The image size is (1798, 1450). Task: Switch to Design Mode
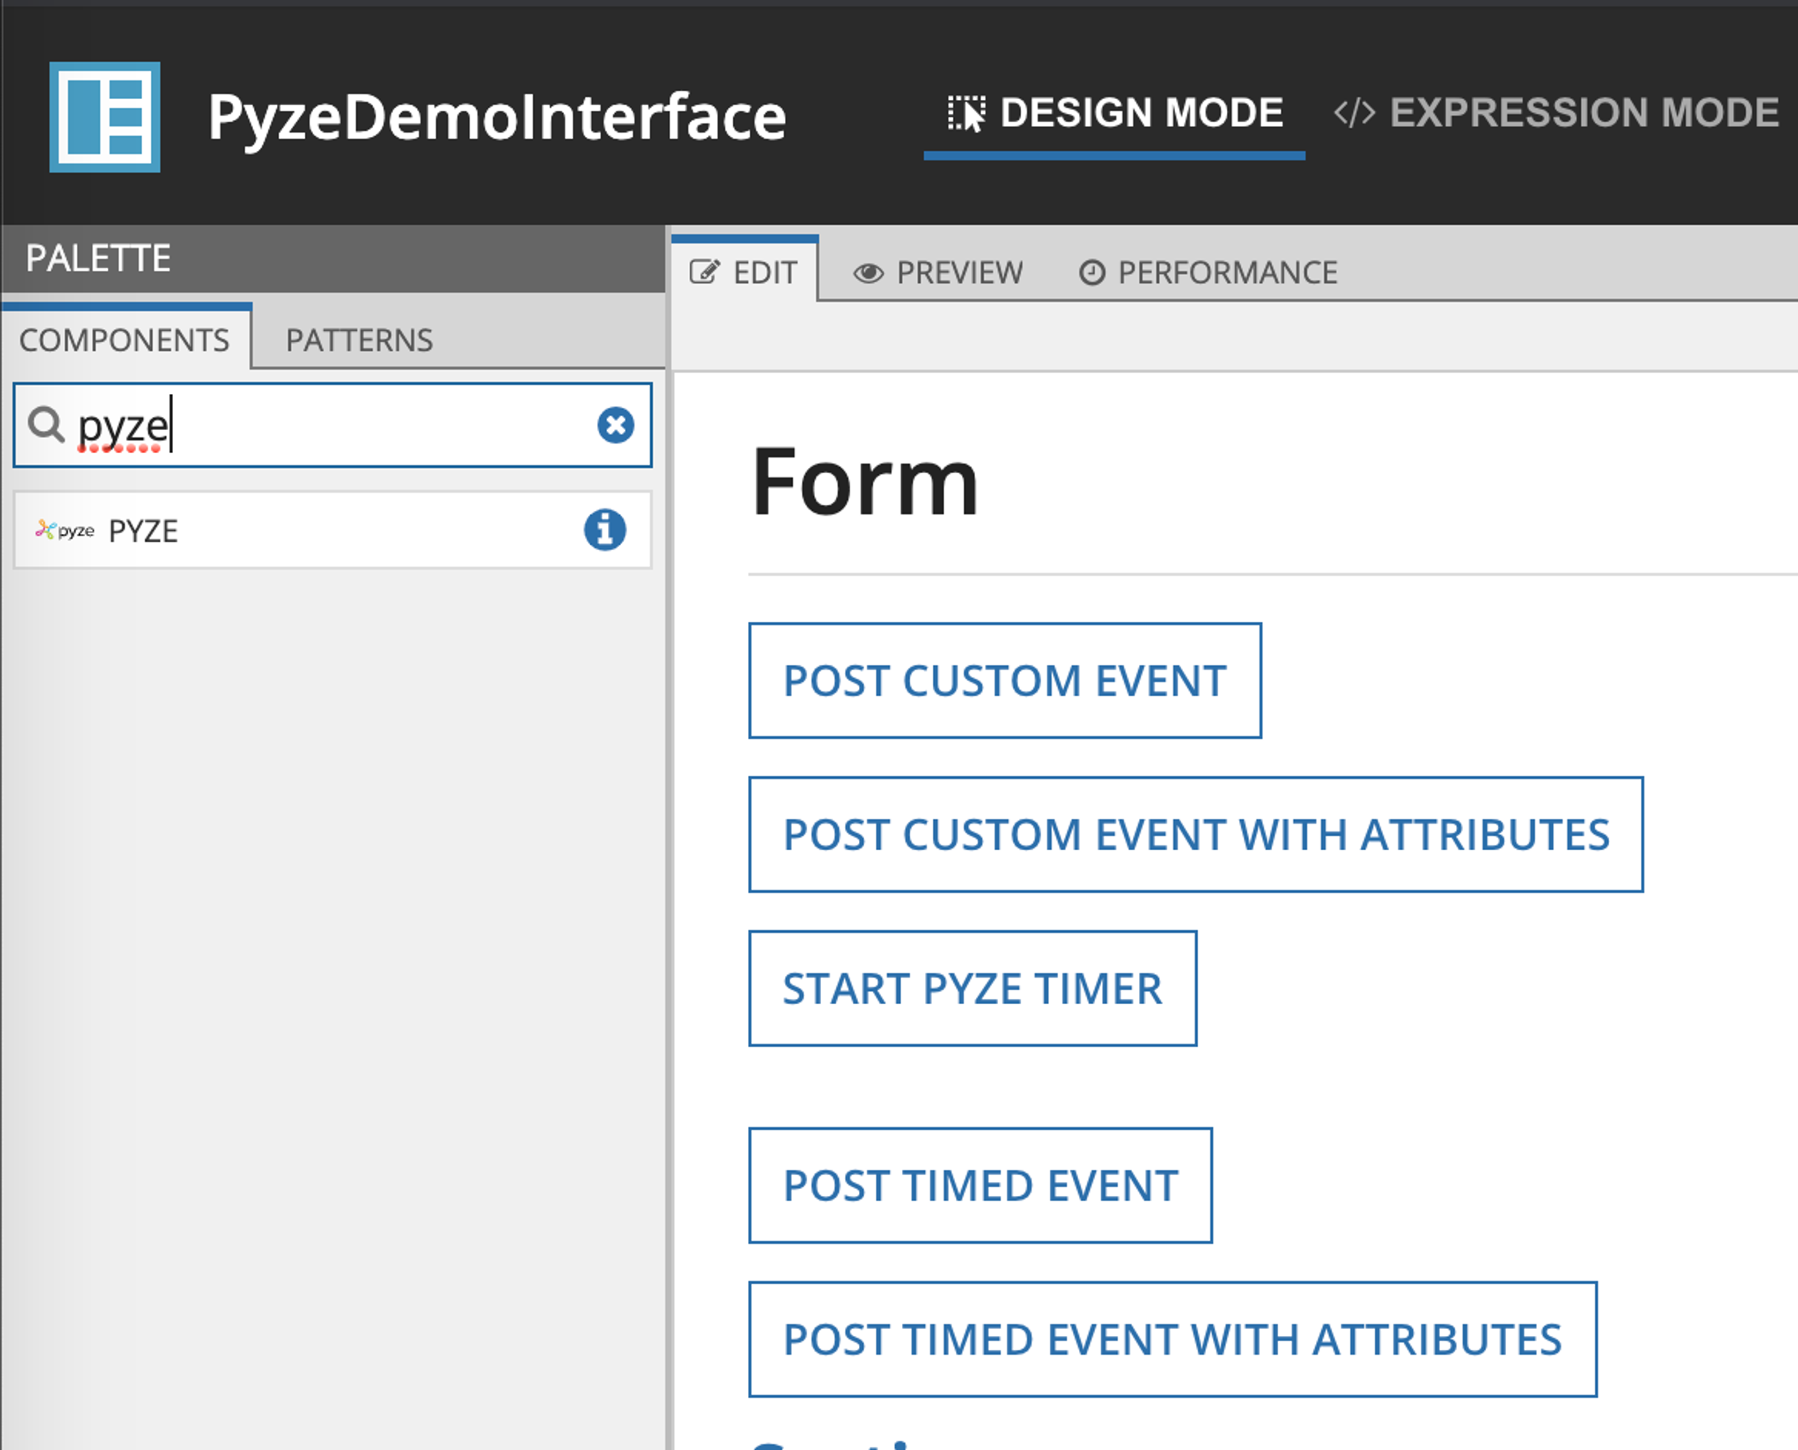coord(1115,114)
